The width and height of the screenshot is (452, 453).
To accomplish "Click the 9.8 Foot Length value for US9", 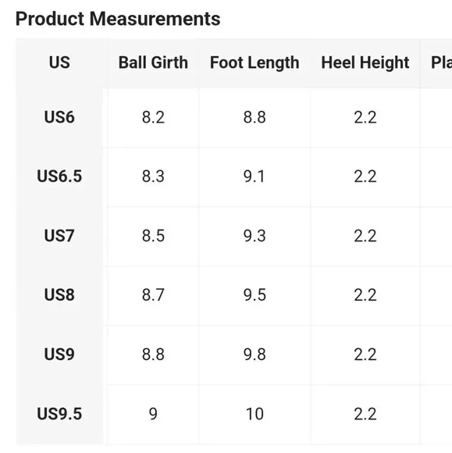I will [254, 355].
